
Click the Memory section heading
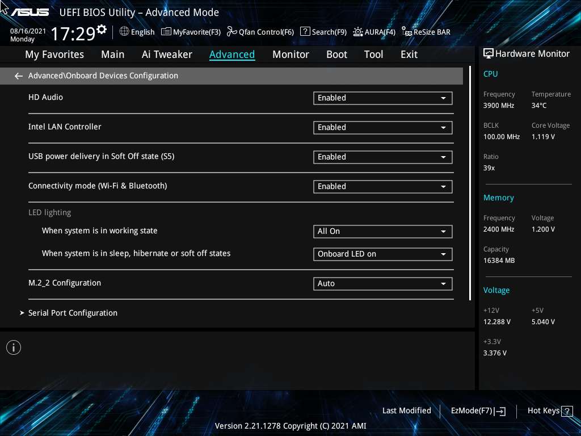[498, 198]
